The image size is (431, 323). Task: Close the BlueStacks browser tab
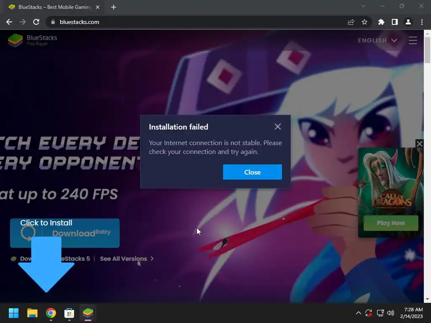pyautogui.click(x=98, y=7)
